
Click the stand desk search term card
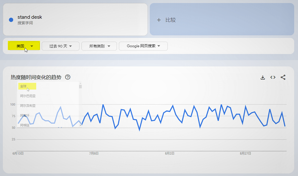tap(75, 19)
